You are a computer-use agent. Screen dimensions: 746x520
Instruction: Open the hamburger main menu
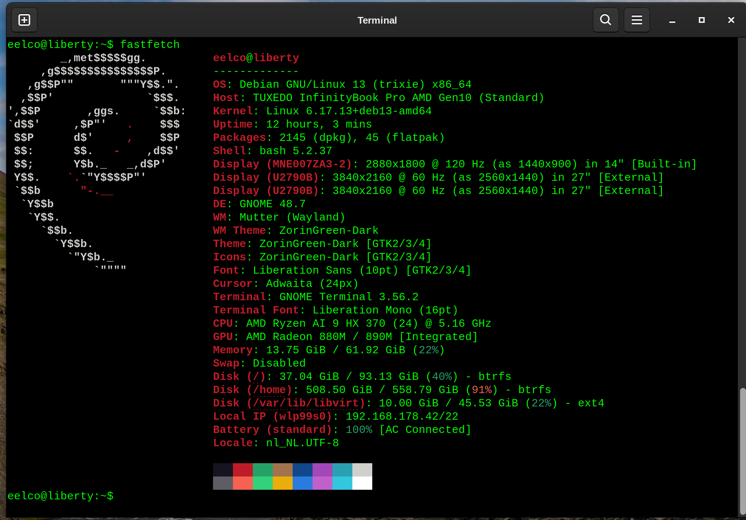point(637,20)
